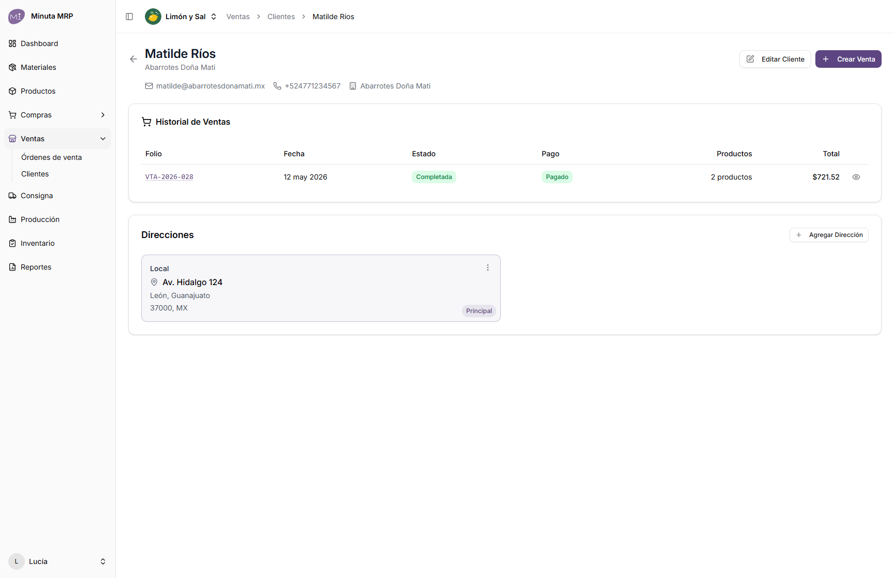Click the company building icon
The width and height of the screenshot is (894, 578).
pyautogui.click(x=353, y=86)
